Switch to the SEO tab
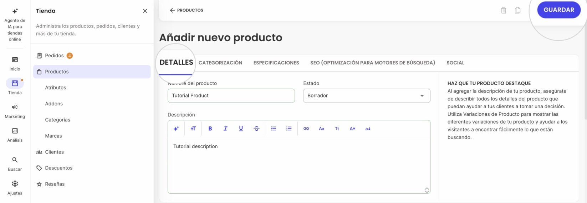 point(373,63)
